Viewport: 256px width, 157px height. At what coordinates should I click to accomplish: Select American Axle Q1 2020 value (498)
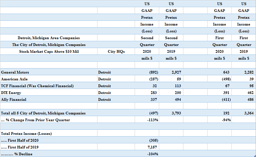[x=226, y=79]
